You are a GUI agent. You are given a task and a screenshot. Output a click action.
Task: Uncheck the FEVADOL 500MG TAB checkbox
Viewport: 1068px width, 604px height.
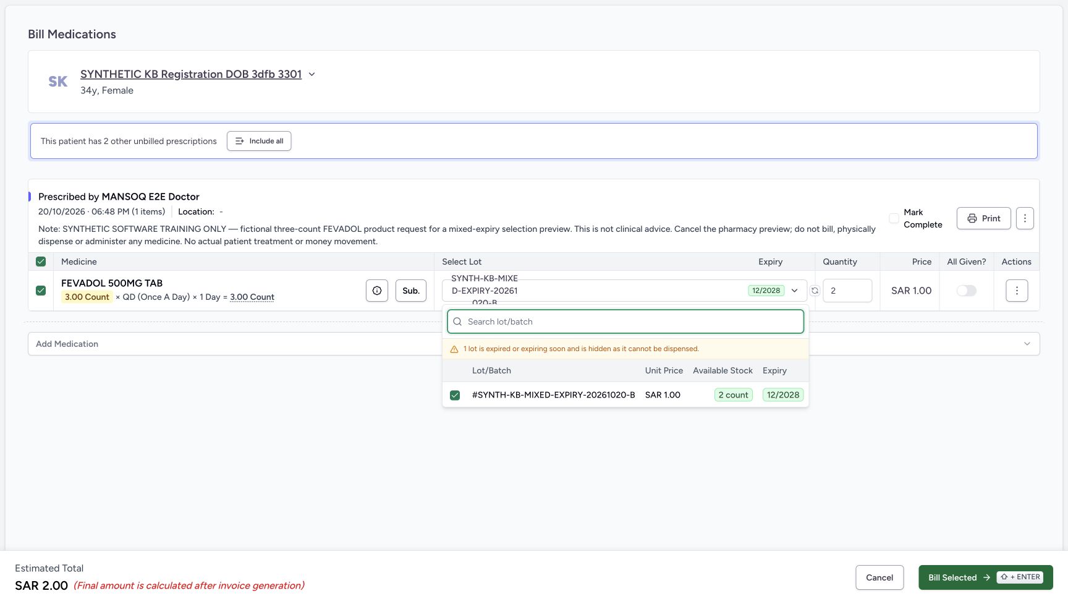pyautogui.click(x=41, y=291)
